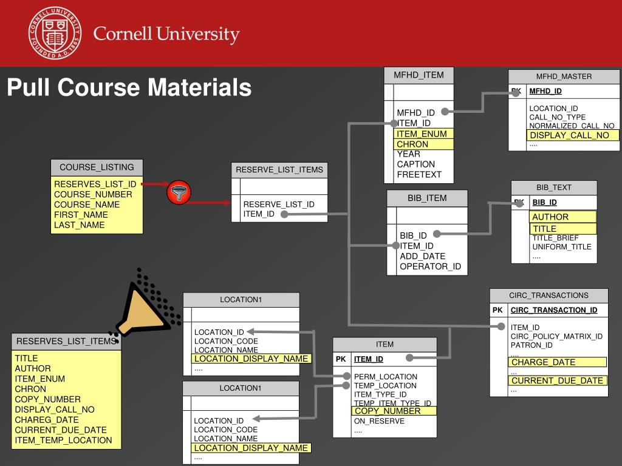Click the Cornell University wordmark

tap(166, 35)
